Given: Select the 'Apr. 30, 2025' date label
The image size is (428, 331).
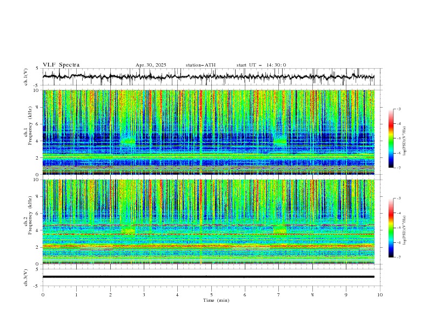Looking at the screenshot, I should 151,65.
